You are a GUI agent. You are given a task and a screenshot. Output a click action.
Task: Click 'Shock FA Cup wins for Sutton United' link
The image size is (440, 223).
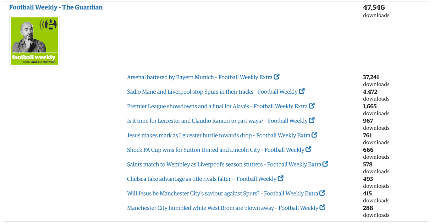(x=215, y=150)
